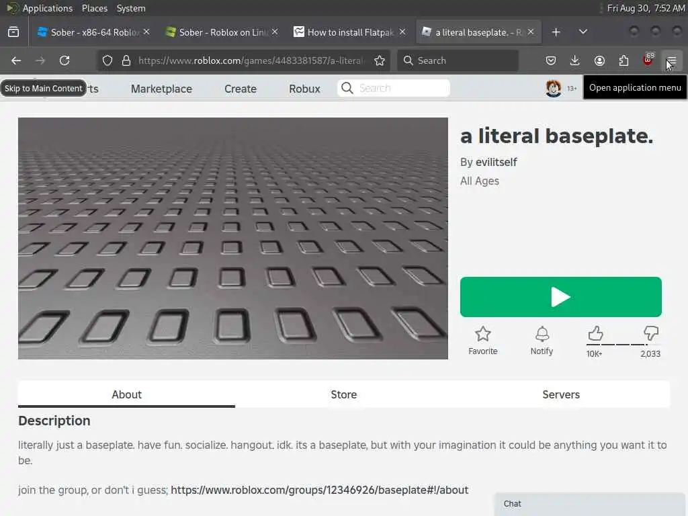688x516 pixels.
Task: Open the Firefox downloads panel
Action: click(575, 60)
